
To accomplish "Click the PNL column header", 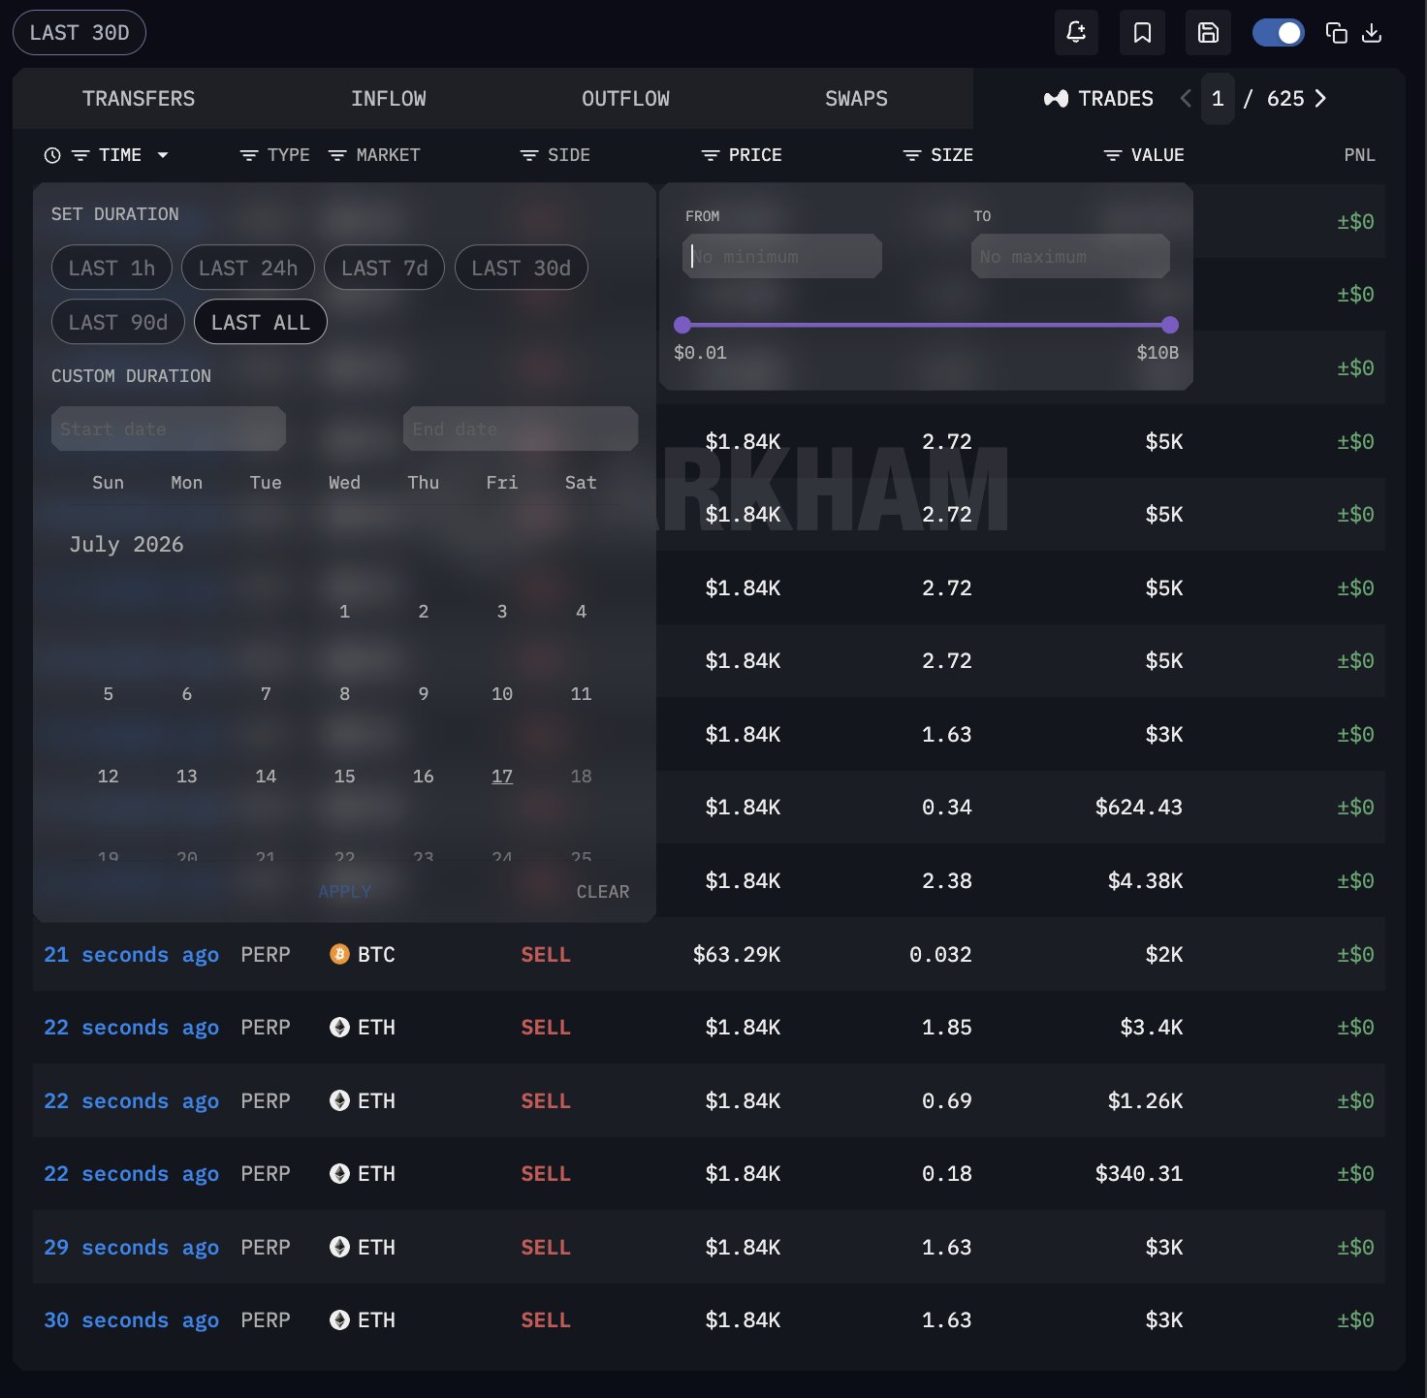I will click(1359, 155).
